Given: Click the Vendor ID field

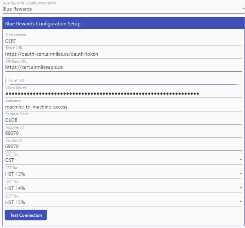Looking at the screenshot, I should (123, 147).
